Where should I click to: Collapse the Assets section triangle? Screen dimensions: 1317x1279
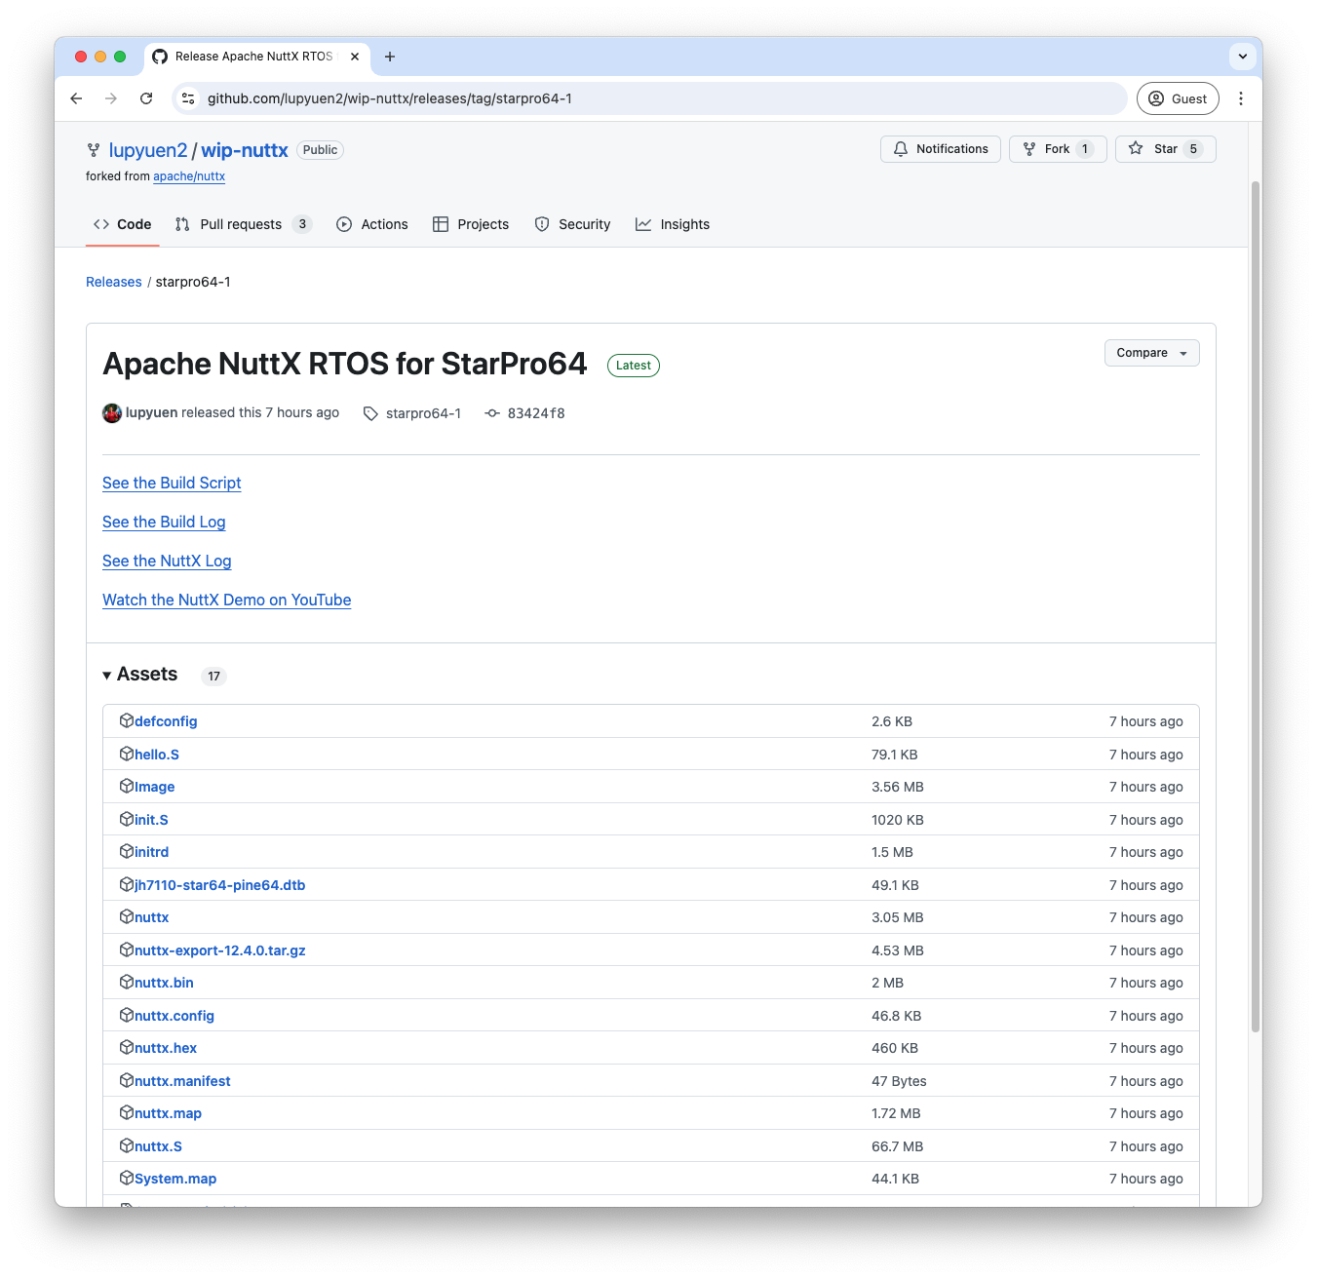coord(107,676)
